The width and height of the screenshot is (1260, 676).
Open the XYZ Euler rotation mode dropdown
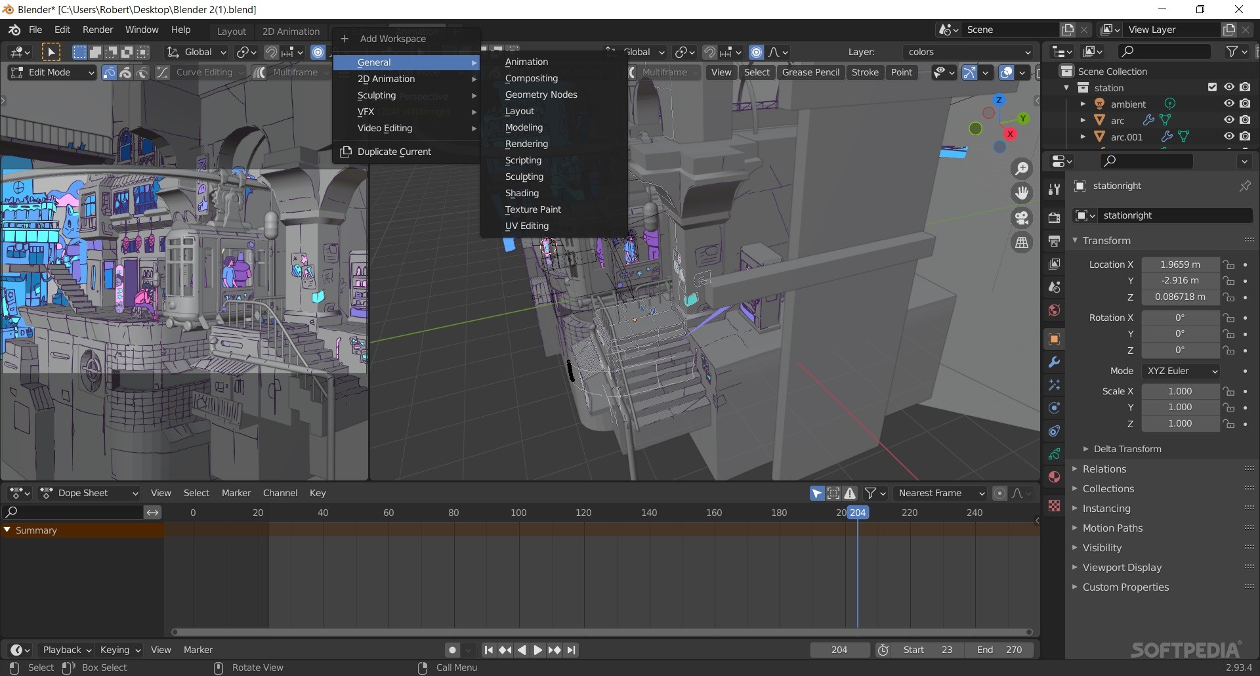(1181, 371)
